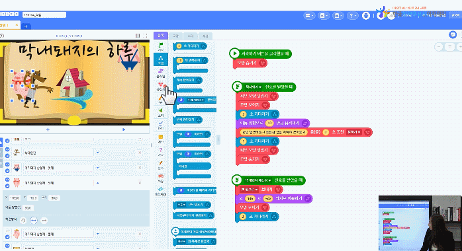The width and height of the screenshot is (462, 251).
Task: Switch to the Attributes tab
Action: pos(205,36)
